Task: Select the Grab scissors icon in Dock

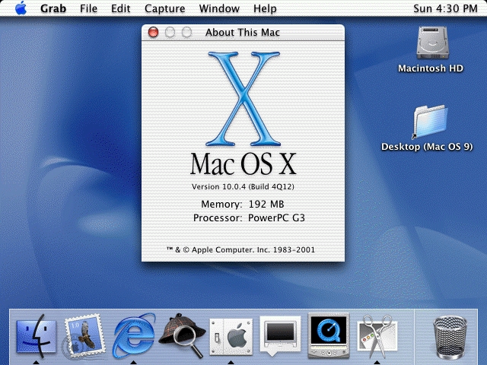Action: [x=377, y=337]
